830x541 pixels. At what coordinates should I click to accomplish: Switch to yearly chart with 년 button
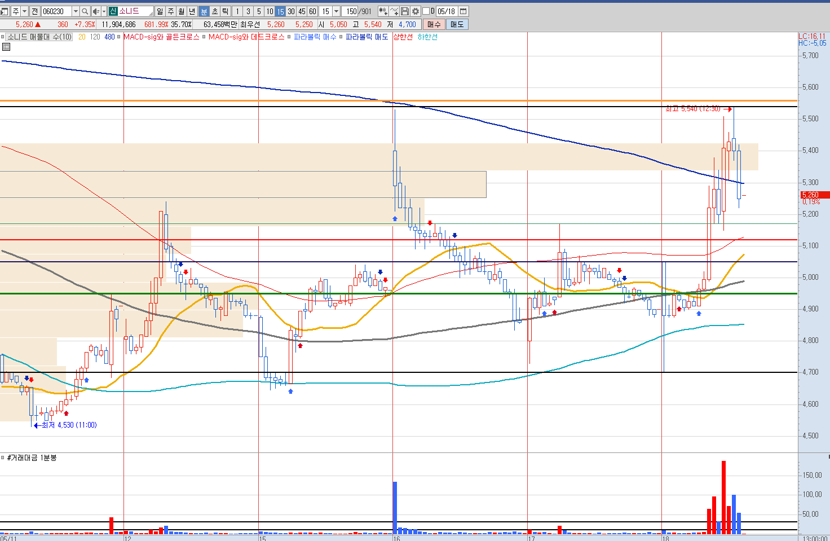pyautogui.click(x=192, y=11)
